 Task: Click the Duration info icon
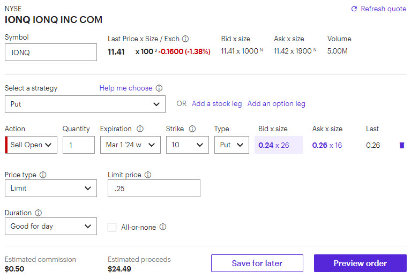[x=38, y=213]
